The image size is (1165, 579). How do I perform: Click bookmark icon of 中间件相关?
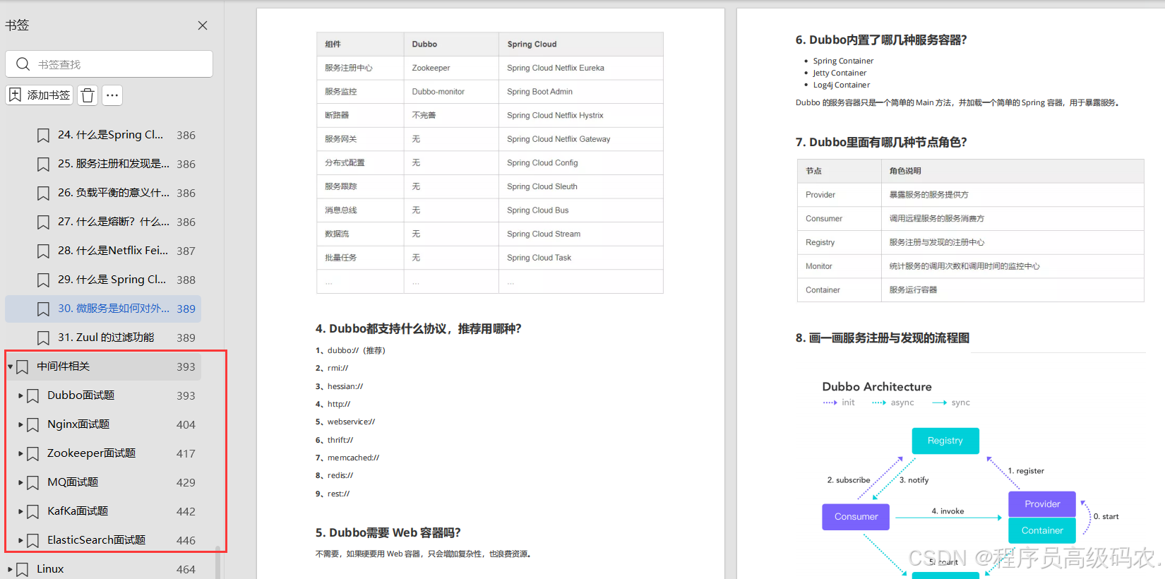[x=23, y=366]
